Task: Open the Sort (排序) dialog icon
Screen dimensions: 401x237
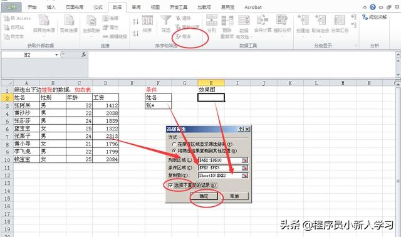Action: click(147, 21)
